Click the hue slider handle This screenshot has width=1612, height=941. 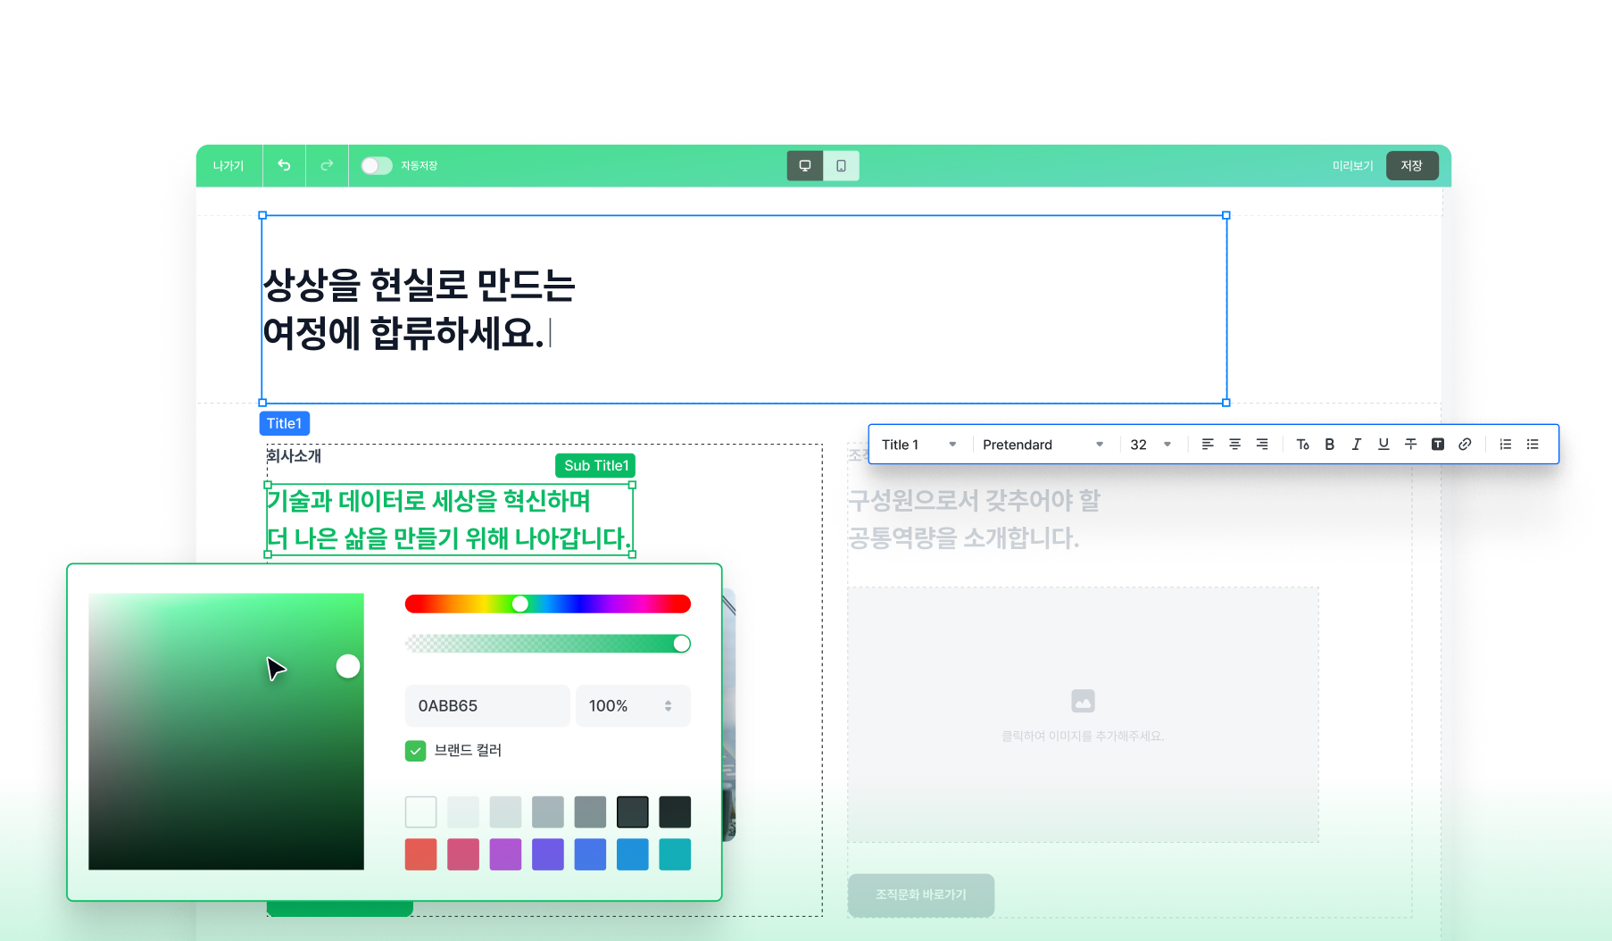[520, 604]
